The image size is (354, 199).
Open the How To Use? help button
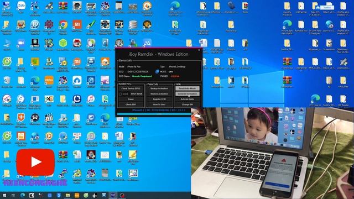159,104
